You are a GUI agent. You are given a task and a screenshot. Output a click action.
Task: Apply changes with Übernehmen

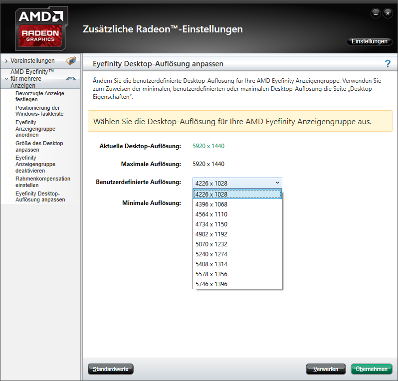[372, 369]
